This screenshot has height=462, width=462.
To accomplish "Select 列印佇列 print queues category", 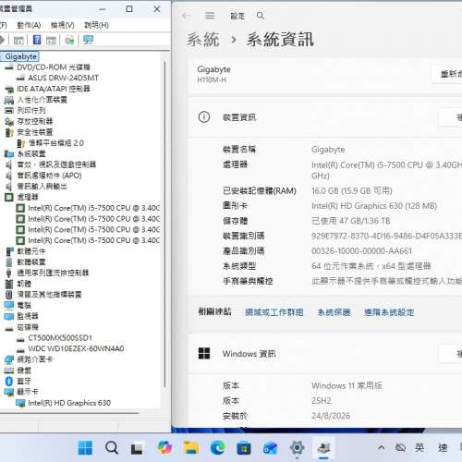I will (31, 110).
